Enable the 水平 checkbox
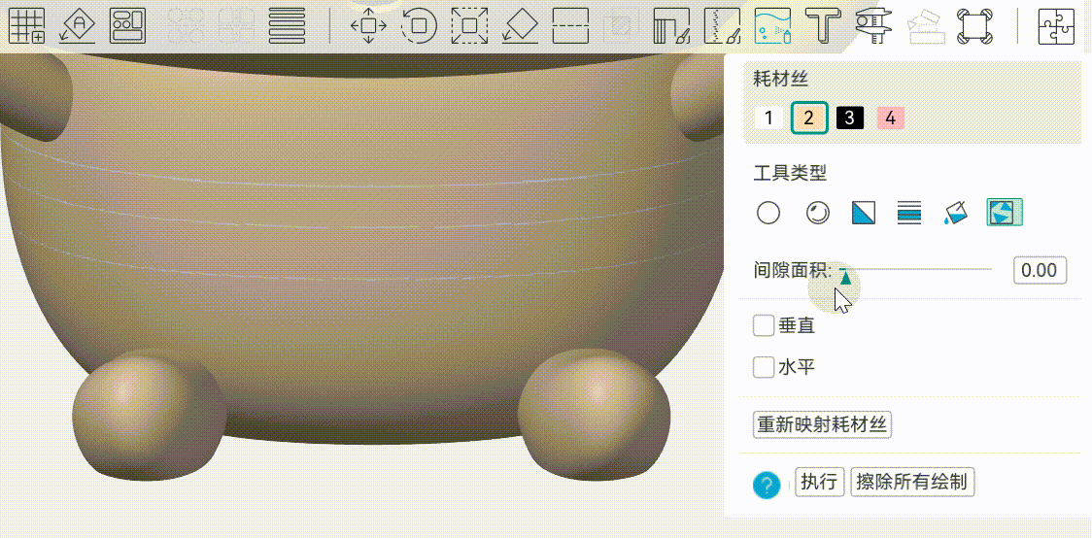The width and height of the screenshot is (1092, 538). (764, 367)
